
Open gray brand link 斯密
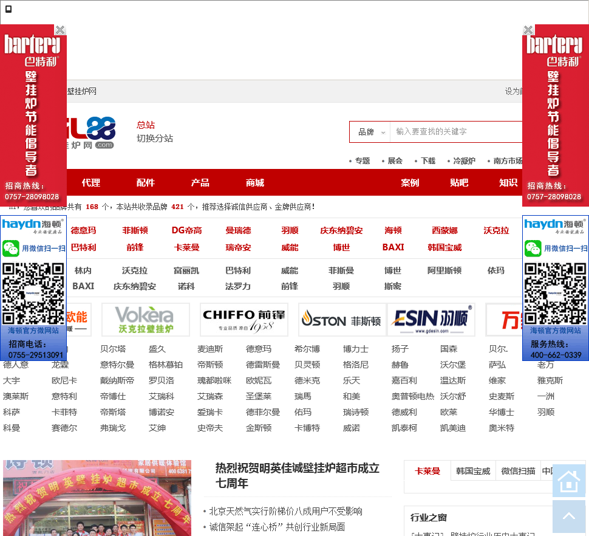pyautogui.click(x=392, y=286)
